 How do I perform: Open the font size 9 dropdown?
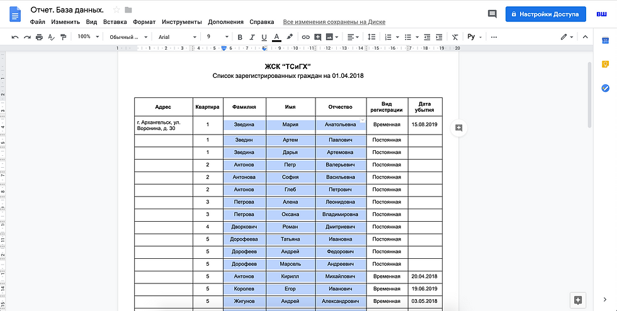(218, 36)
